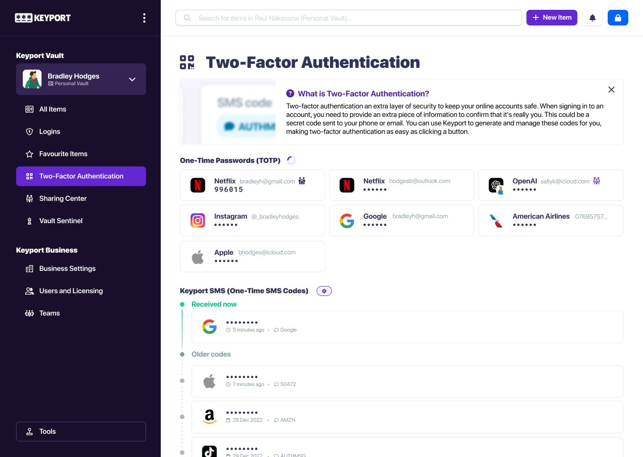Image resolution: width=643 pixels, height=457 pixels.
Task: Click "5 minutes ago" timestamp text
Action: tap(248, 330)
